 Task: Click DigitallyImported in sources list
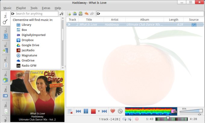point(31,35)
